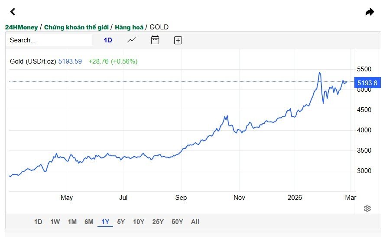
Task: Show the All time range
Action: pyautogui.click(x=195, y=222)
